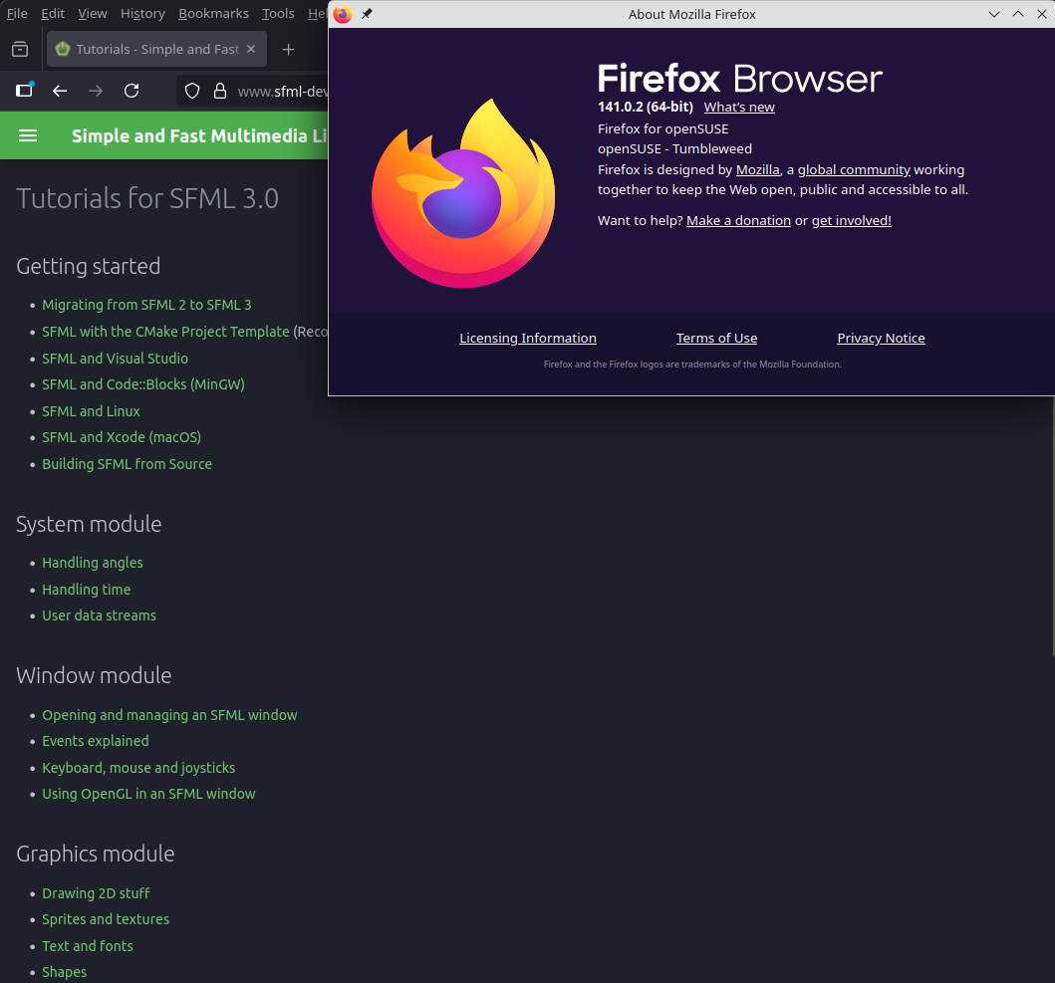Screen dimensions: 1055x983
Task: Open the History menu
Action: (142, 13)
